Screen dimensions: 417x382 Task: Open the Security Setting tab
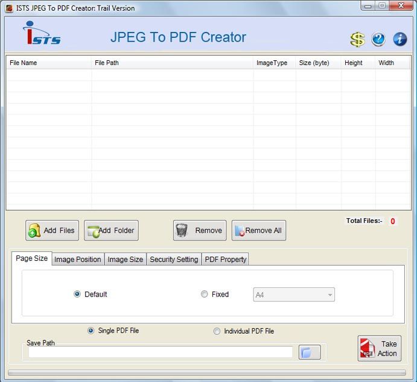click(x=174, y=259)
